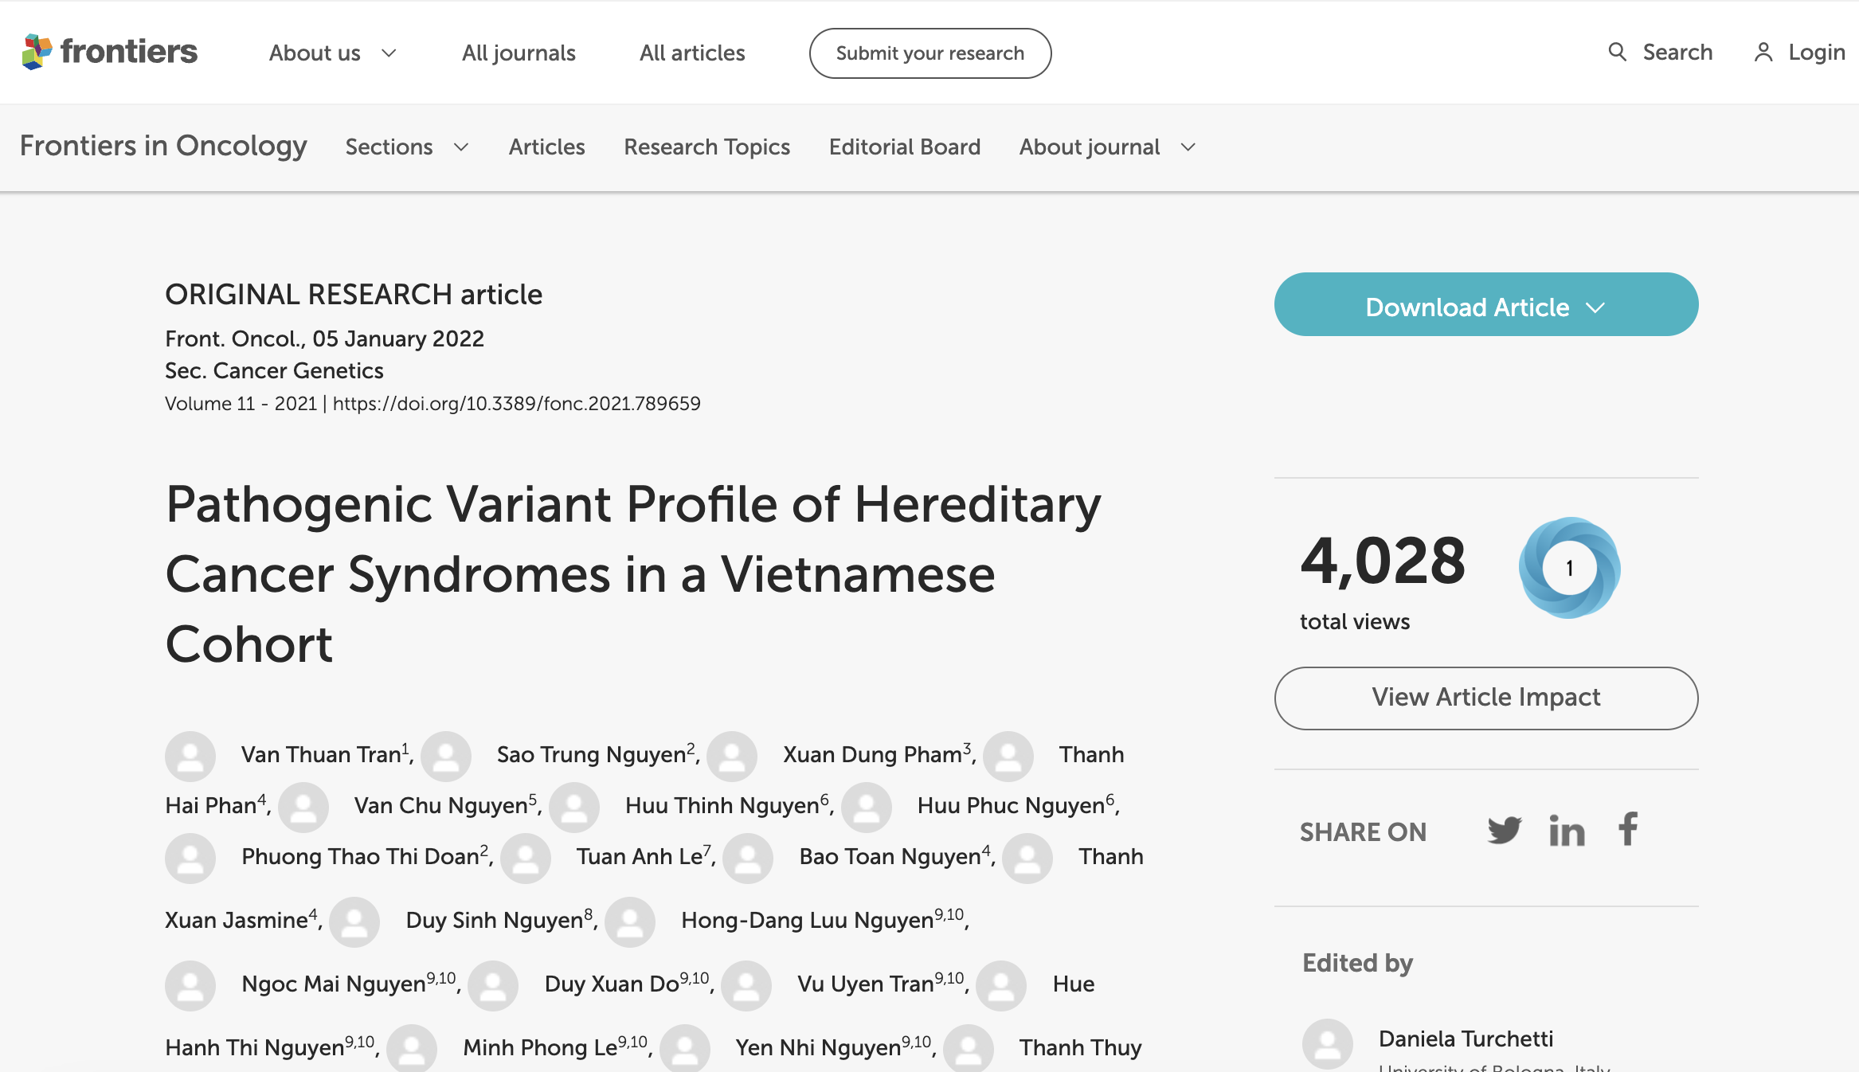Click Van Thuan Tran's avatar icon

pyautogui.click(x=190, y=756)
